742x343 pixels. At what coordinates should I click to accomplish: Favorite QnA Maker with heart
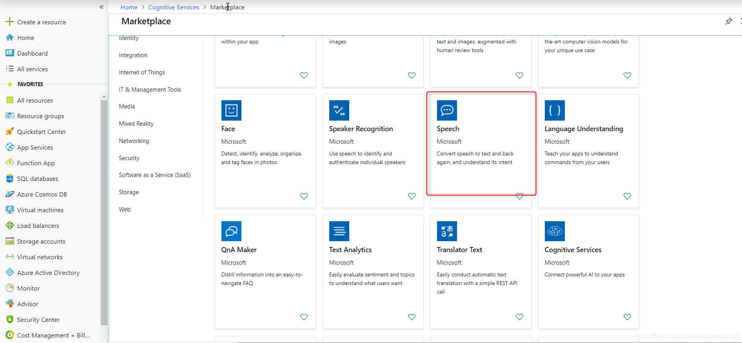click(304, 317)
